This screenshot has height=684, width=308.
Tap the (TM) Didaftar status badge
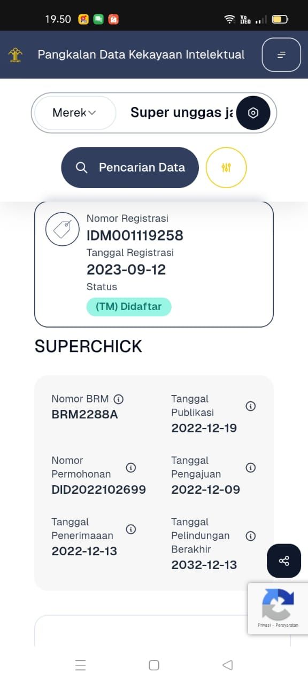[129, 307]
